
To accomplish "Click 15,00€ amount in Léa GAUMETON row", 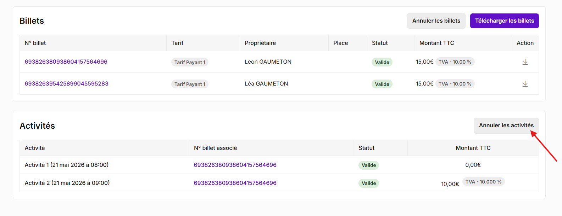I will click(x=424, y=84).
